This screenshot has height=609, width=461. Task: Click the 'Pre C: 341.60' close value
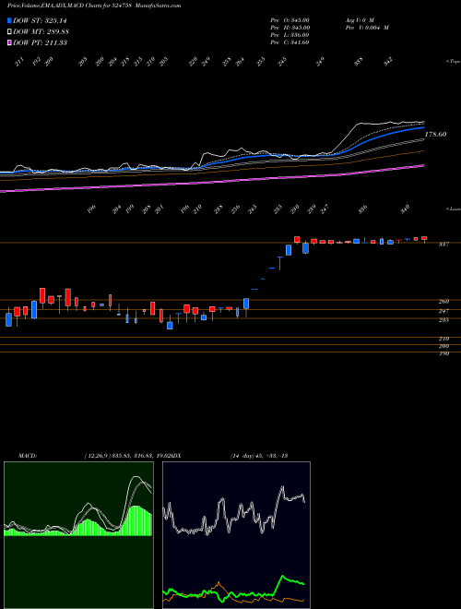(x=290, y=42)
